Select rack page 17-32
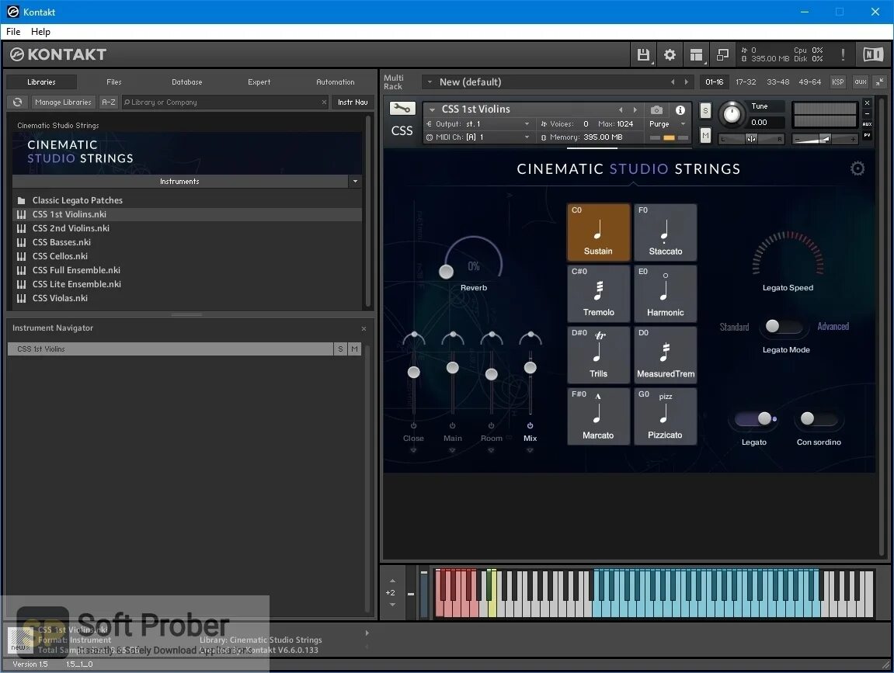894x673 pixels. (x=746, y=82)
